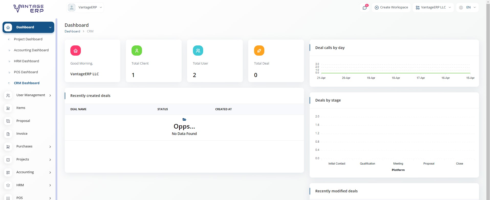
Task: Click the No Data Found message
Action: tap(184, 134)
